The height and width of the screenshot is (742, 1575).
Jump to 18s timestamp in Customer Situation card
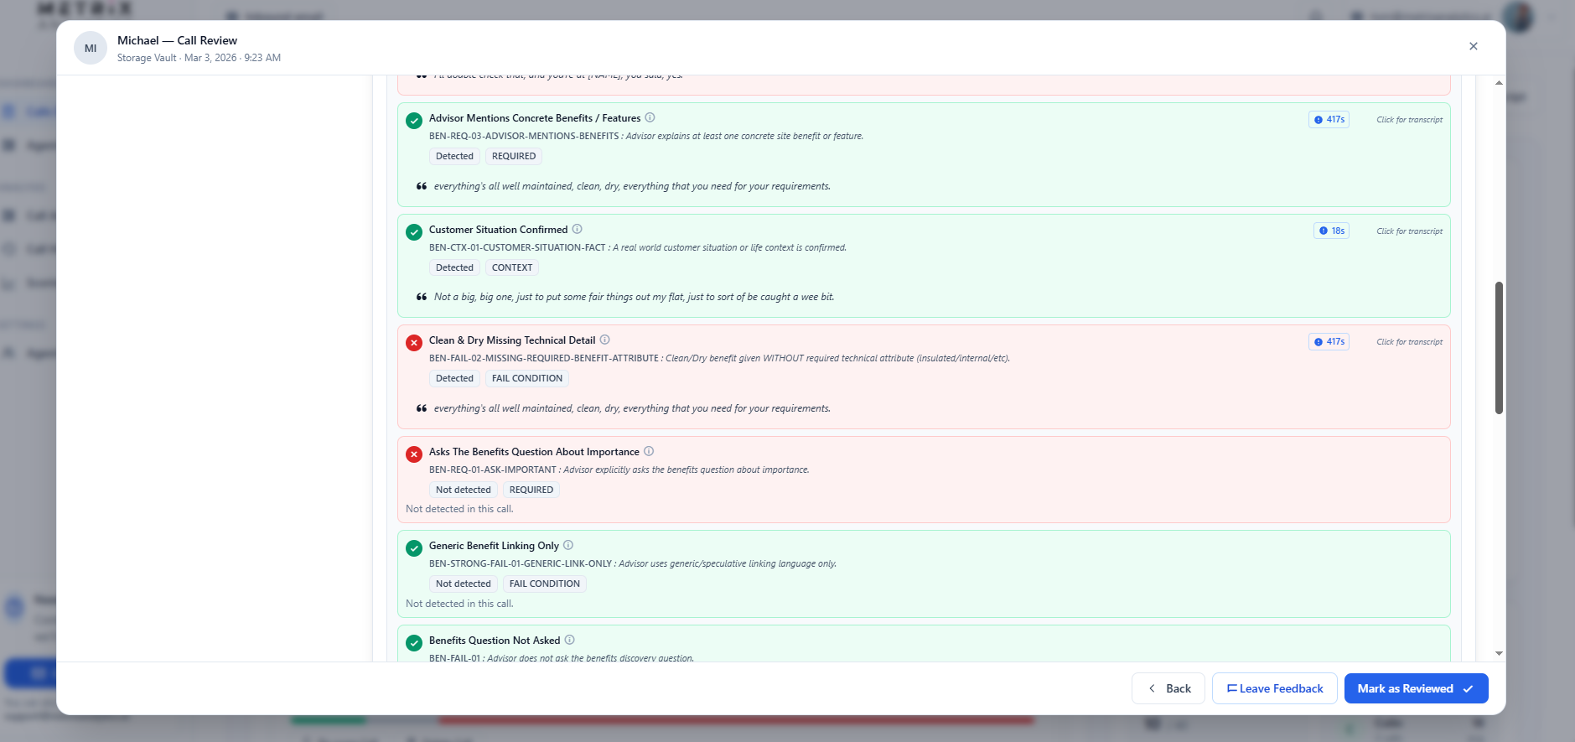coord(1331,231)
